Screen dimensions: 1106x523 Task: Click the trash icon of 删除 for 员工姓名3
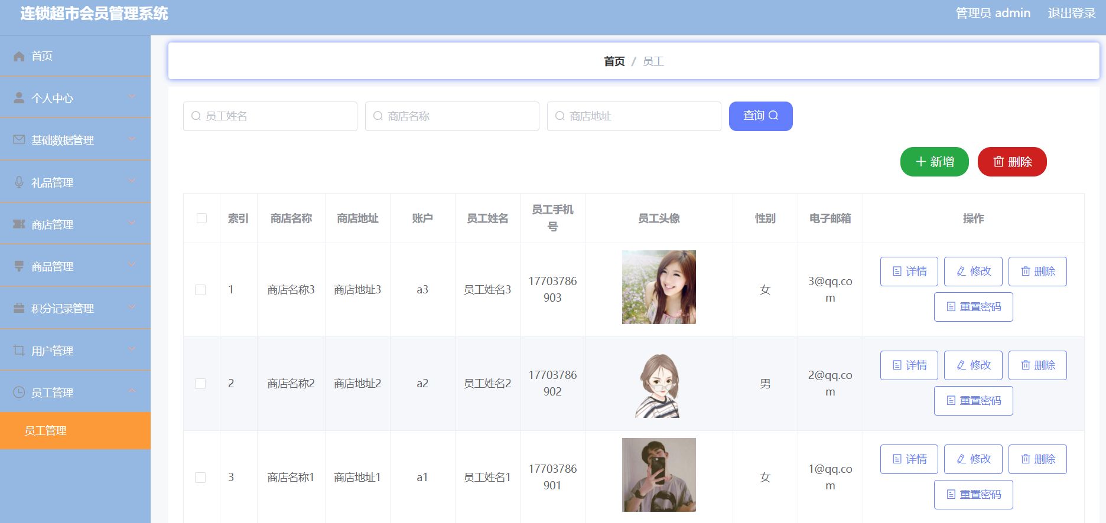click(1026, 272)
